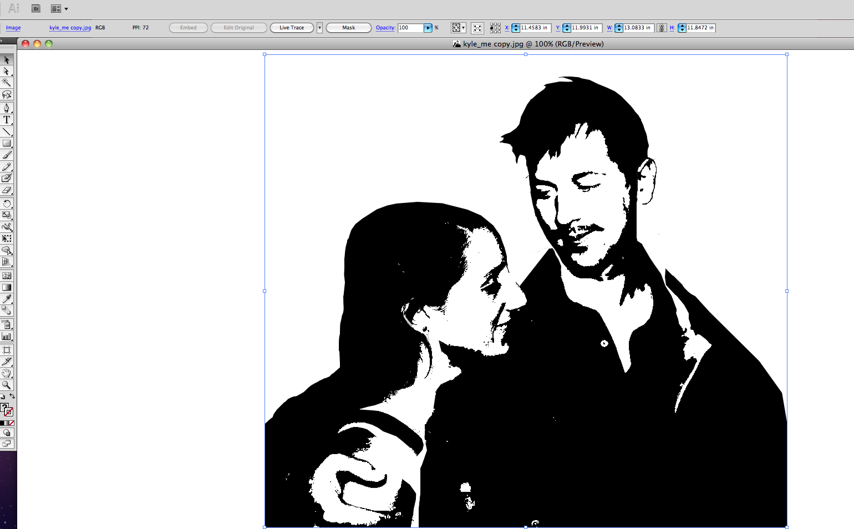Reset to default fill and stroke
The image size is (854, 529).
[x=2, y=396]
